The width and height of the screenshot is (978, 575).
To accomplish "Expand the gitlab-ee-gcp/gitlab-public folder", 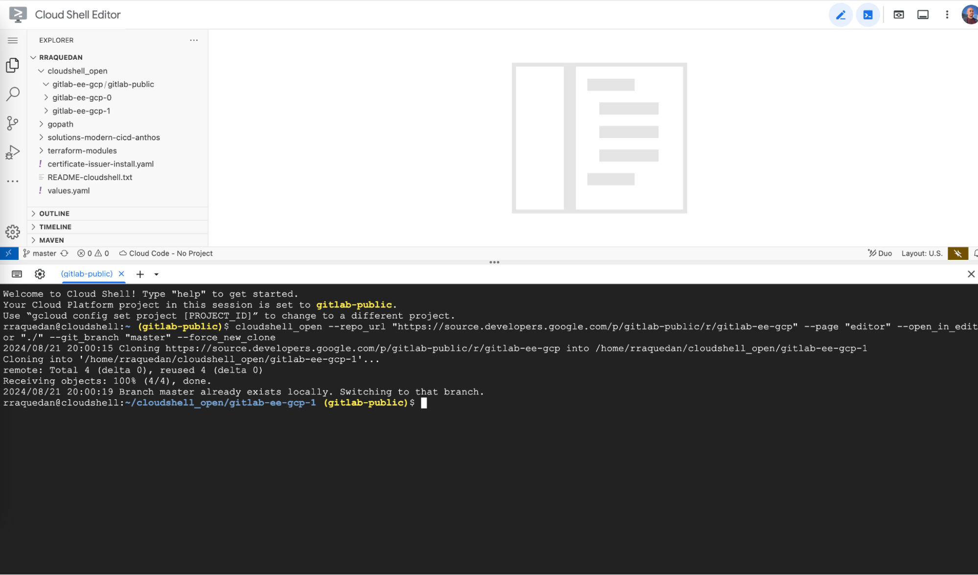I will click(x=103, y=84).
